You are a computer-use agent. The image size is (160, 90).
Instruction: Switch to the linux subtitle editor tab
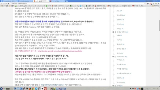coord(25,1)
